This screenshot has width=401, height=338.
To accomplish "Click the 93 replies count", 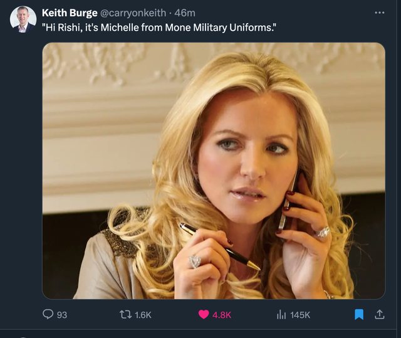I will (61, 315).
